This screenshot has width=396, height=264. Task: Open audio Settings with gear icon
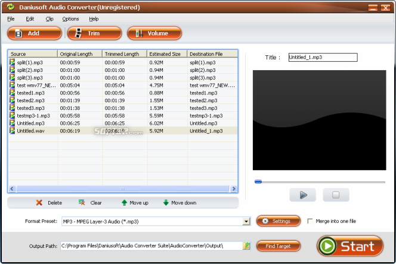[279, 221]
